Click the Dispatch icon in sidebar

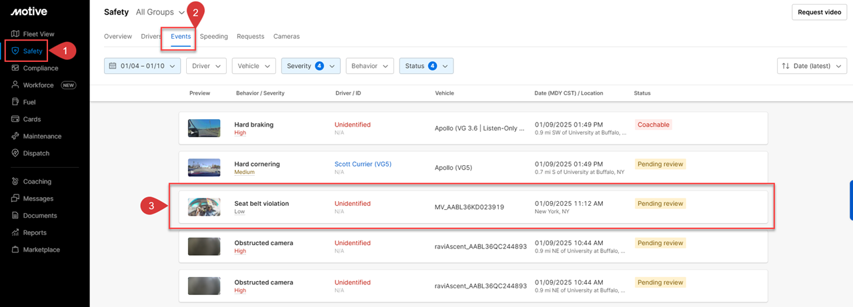[15, 153]
